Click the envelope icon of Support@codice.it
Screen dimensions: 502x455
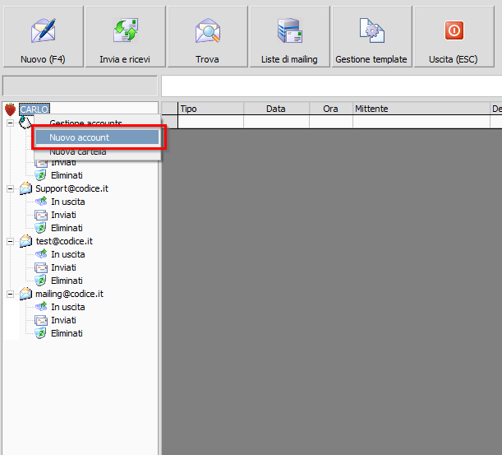click(x=25, y=188)
